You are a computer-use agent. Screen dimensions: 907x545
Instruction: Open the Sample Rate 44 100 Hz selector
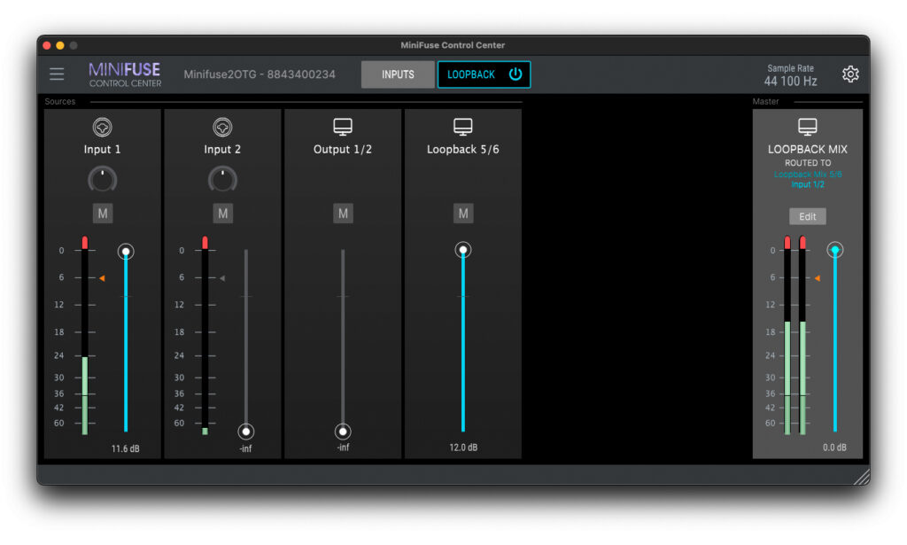(x=791, y=81)
